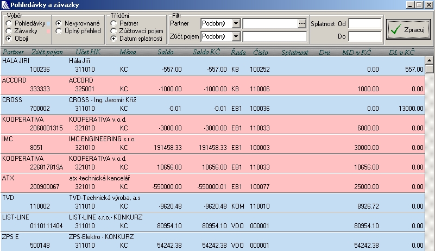The height and width of the screenshot is (251, 435).
Task: Select the Závazky radio option
Action: (8, 32)
